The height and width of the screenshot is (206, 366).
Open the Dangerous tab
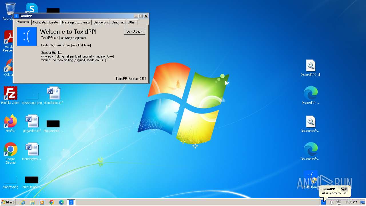(101, 22)
